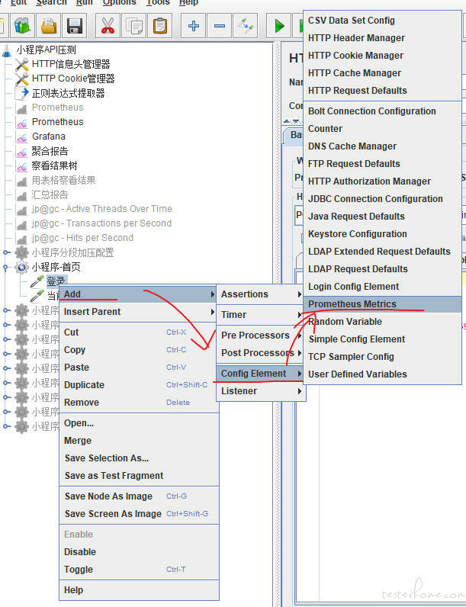Click the wrench icon beside HTTP Cookie管理器
This screenshot has width=466, height=607.
coord(21,79)
